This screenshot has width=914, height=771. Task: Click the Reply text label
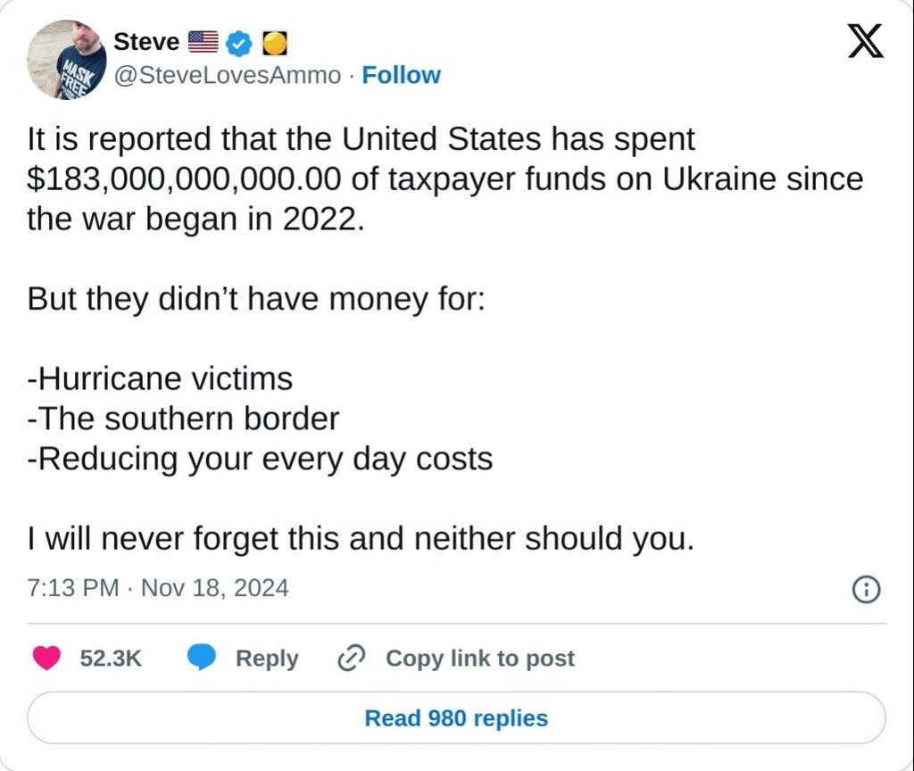(x=266, y=659)
